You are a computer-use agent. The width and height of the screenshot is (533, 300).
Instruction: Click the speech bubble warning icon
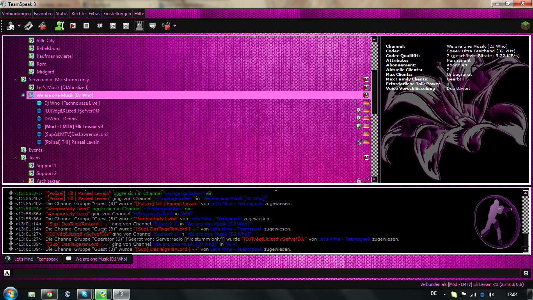pos(153,26)
